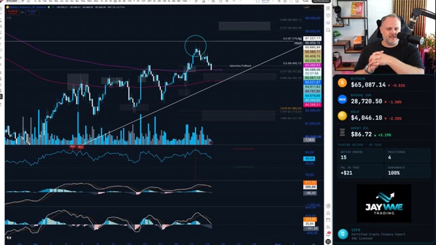Image resolution: width=436 pixels, height=245 pixels.
Task: Click the orange MACD value 472,33 label
Action: pyautogui.click(x=310, y=182)
